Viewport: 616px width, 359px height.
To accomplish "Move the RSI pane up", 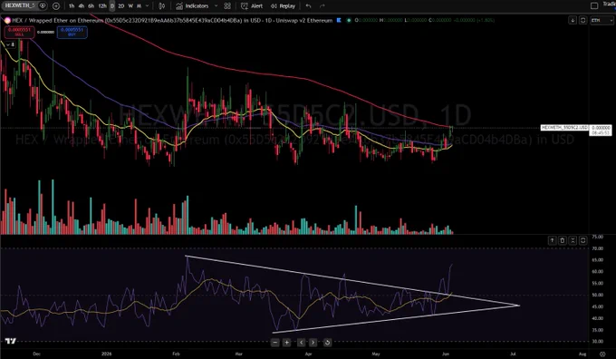I will tap(552, 240).
